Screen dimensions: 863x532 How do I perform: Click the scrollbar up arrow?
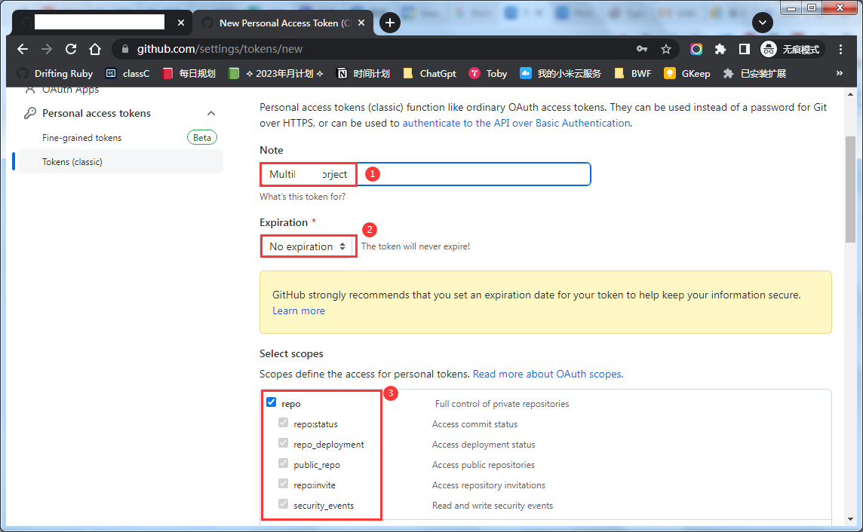(850, 94)
